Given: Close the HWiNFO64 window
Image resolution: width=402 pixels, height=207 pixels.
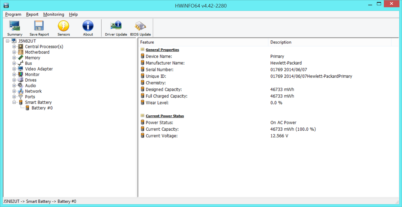Looking at the screenshot, I should [x=391, y=4].
